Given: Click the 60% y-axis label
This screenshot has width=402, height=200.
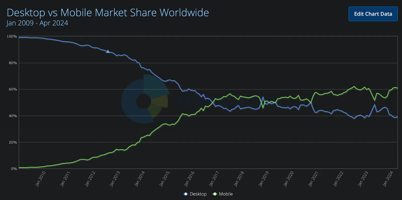Looking at the screenshot, I should pyautogui.click(x=13, y=89).
